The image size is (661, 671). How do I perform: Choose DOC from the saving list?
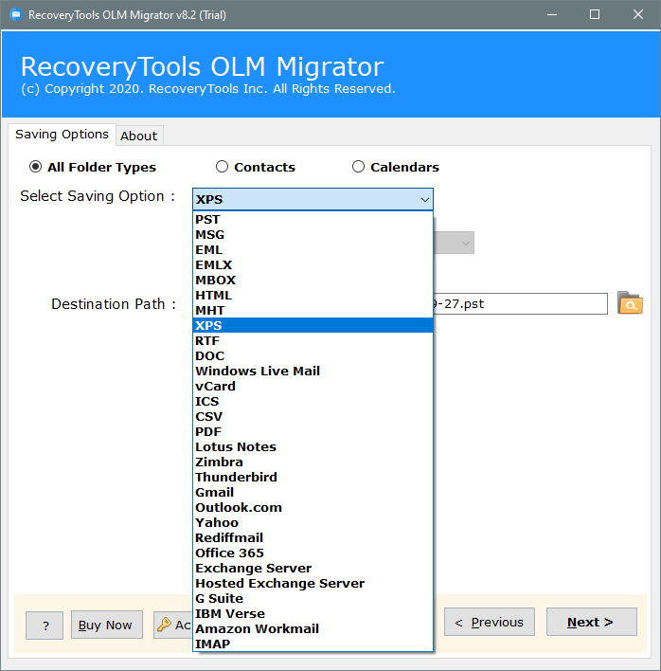coord(313,356)
